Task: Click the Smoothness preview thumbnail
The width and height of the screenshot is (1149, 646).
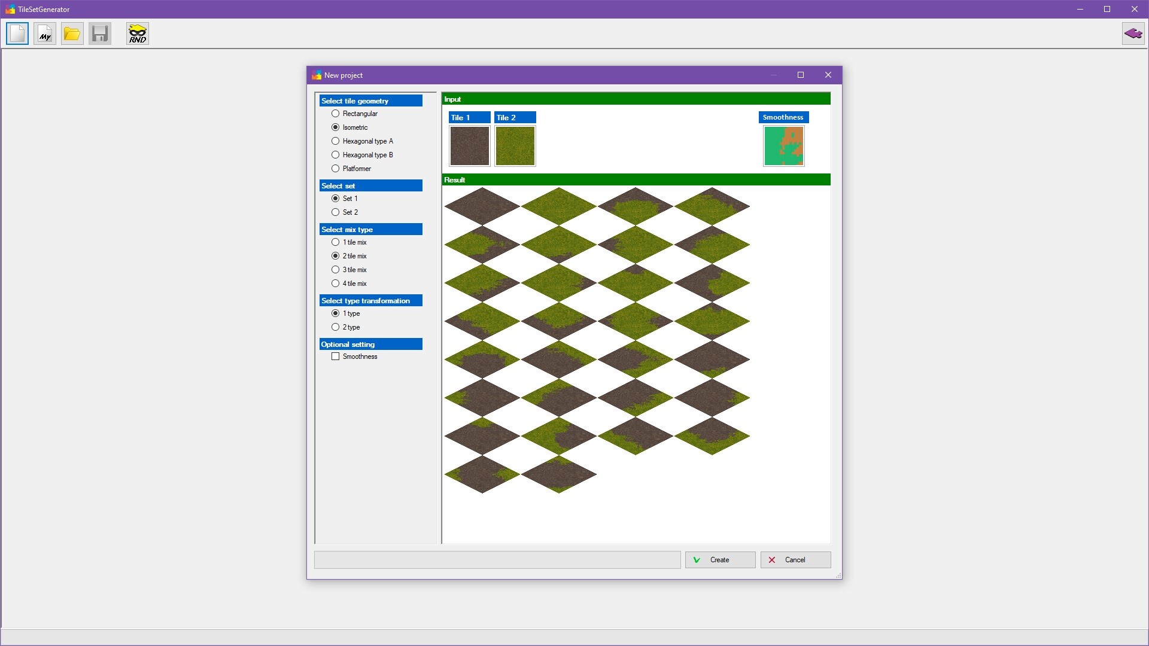Action: [x=783, y=145]
